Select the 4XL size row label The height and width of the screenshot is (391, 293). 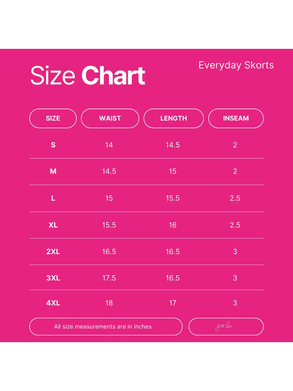pyautogui.click(x=53, y=303)
